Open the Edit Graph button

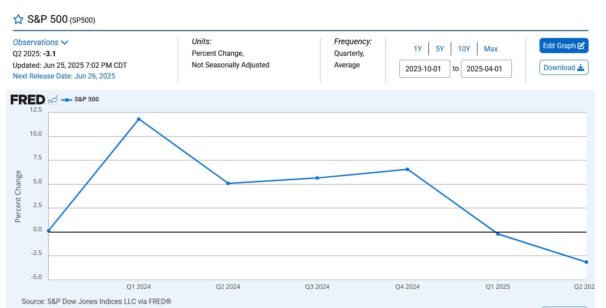(564, 46)
